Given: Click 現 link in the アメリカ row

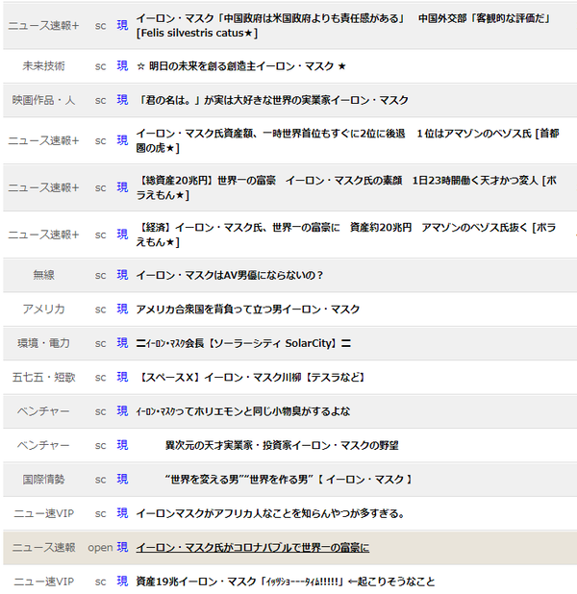Looking at the screenshot, I should pos(122,309).
